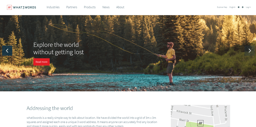The image size is (256, 127).
Task: Open the Products menu
Action: (90, 7)
